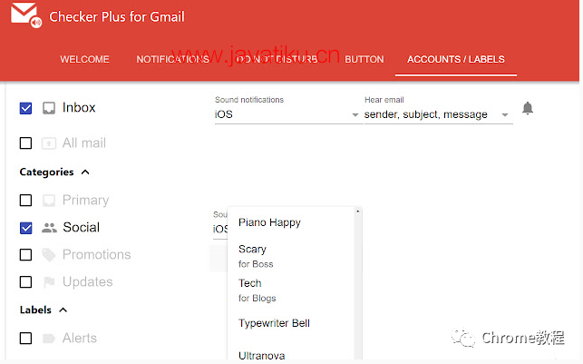583x364 pixels.
Task: Click the Primary category inbox icon
Action: (49, 201)
